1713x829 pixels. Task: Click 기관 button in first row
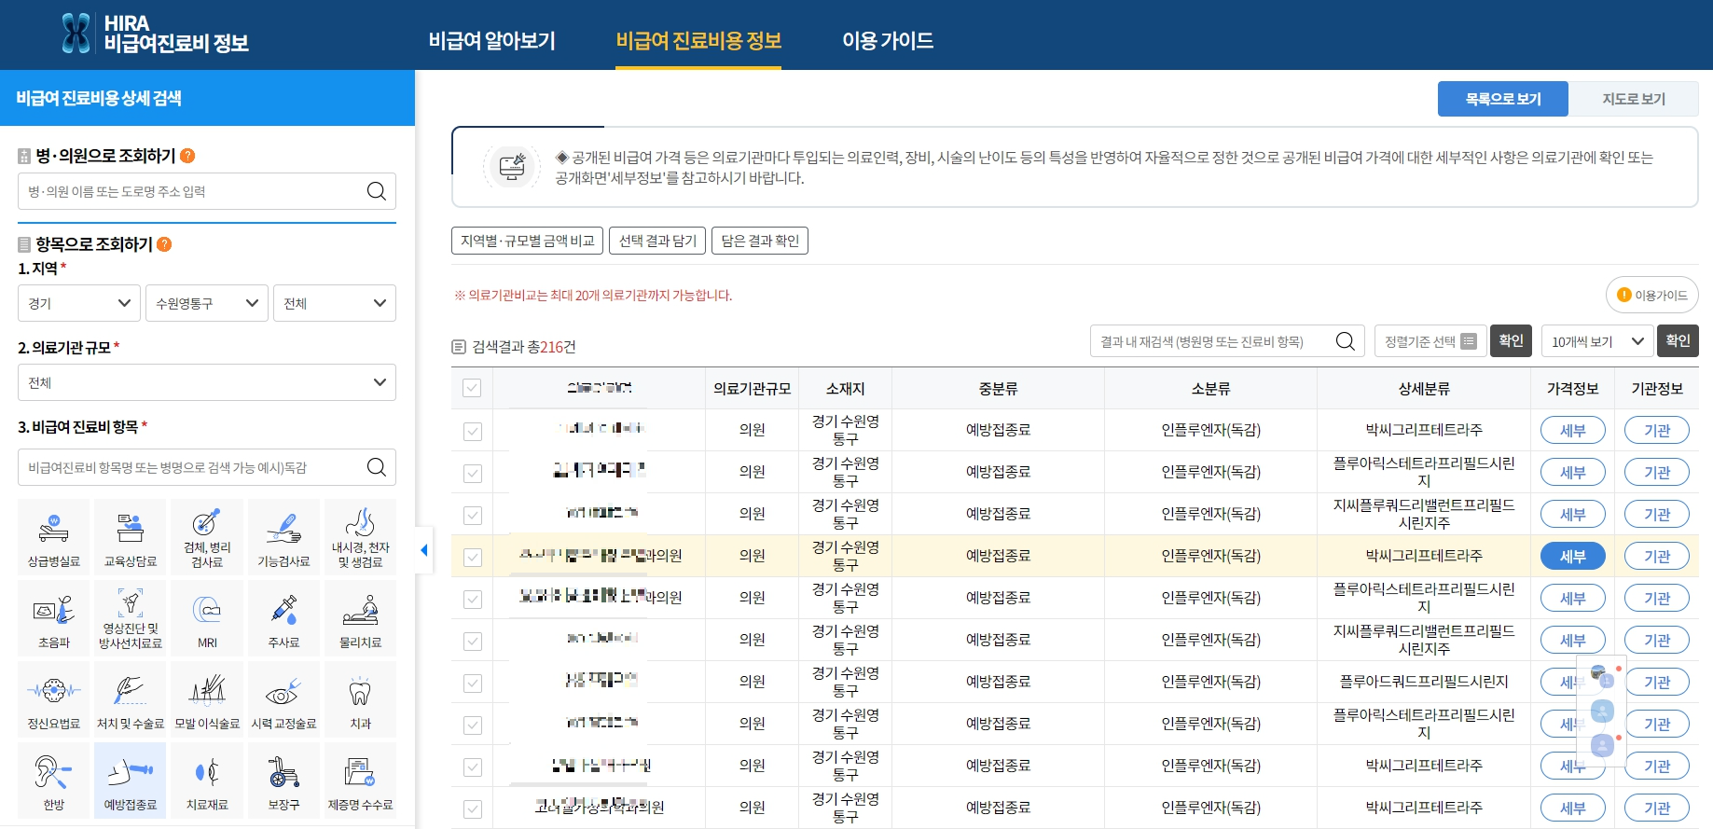(1657, 430)
